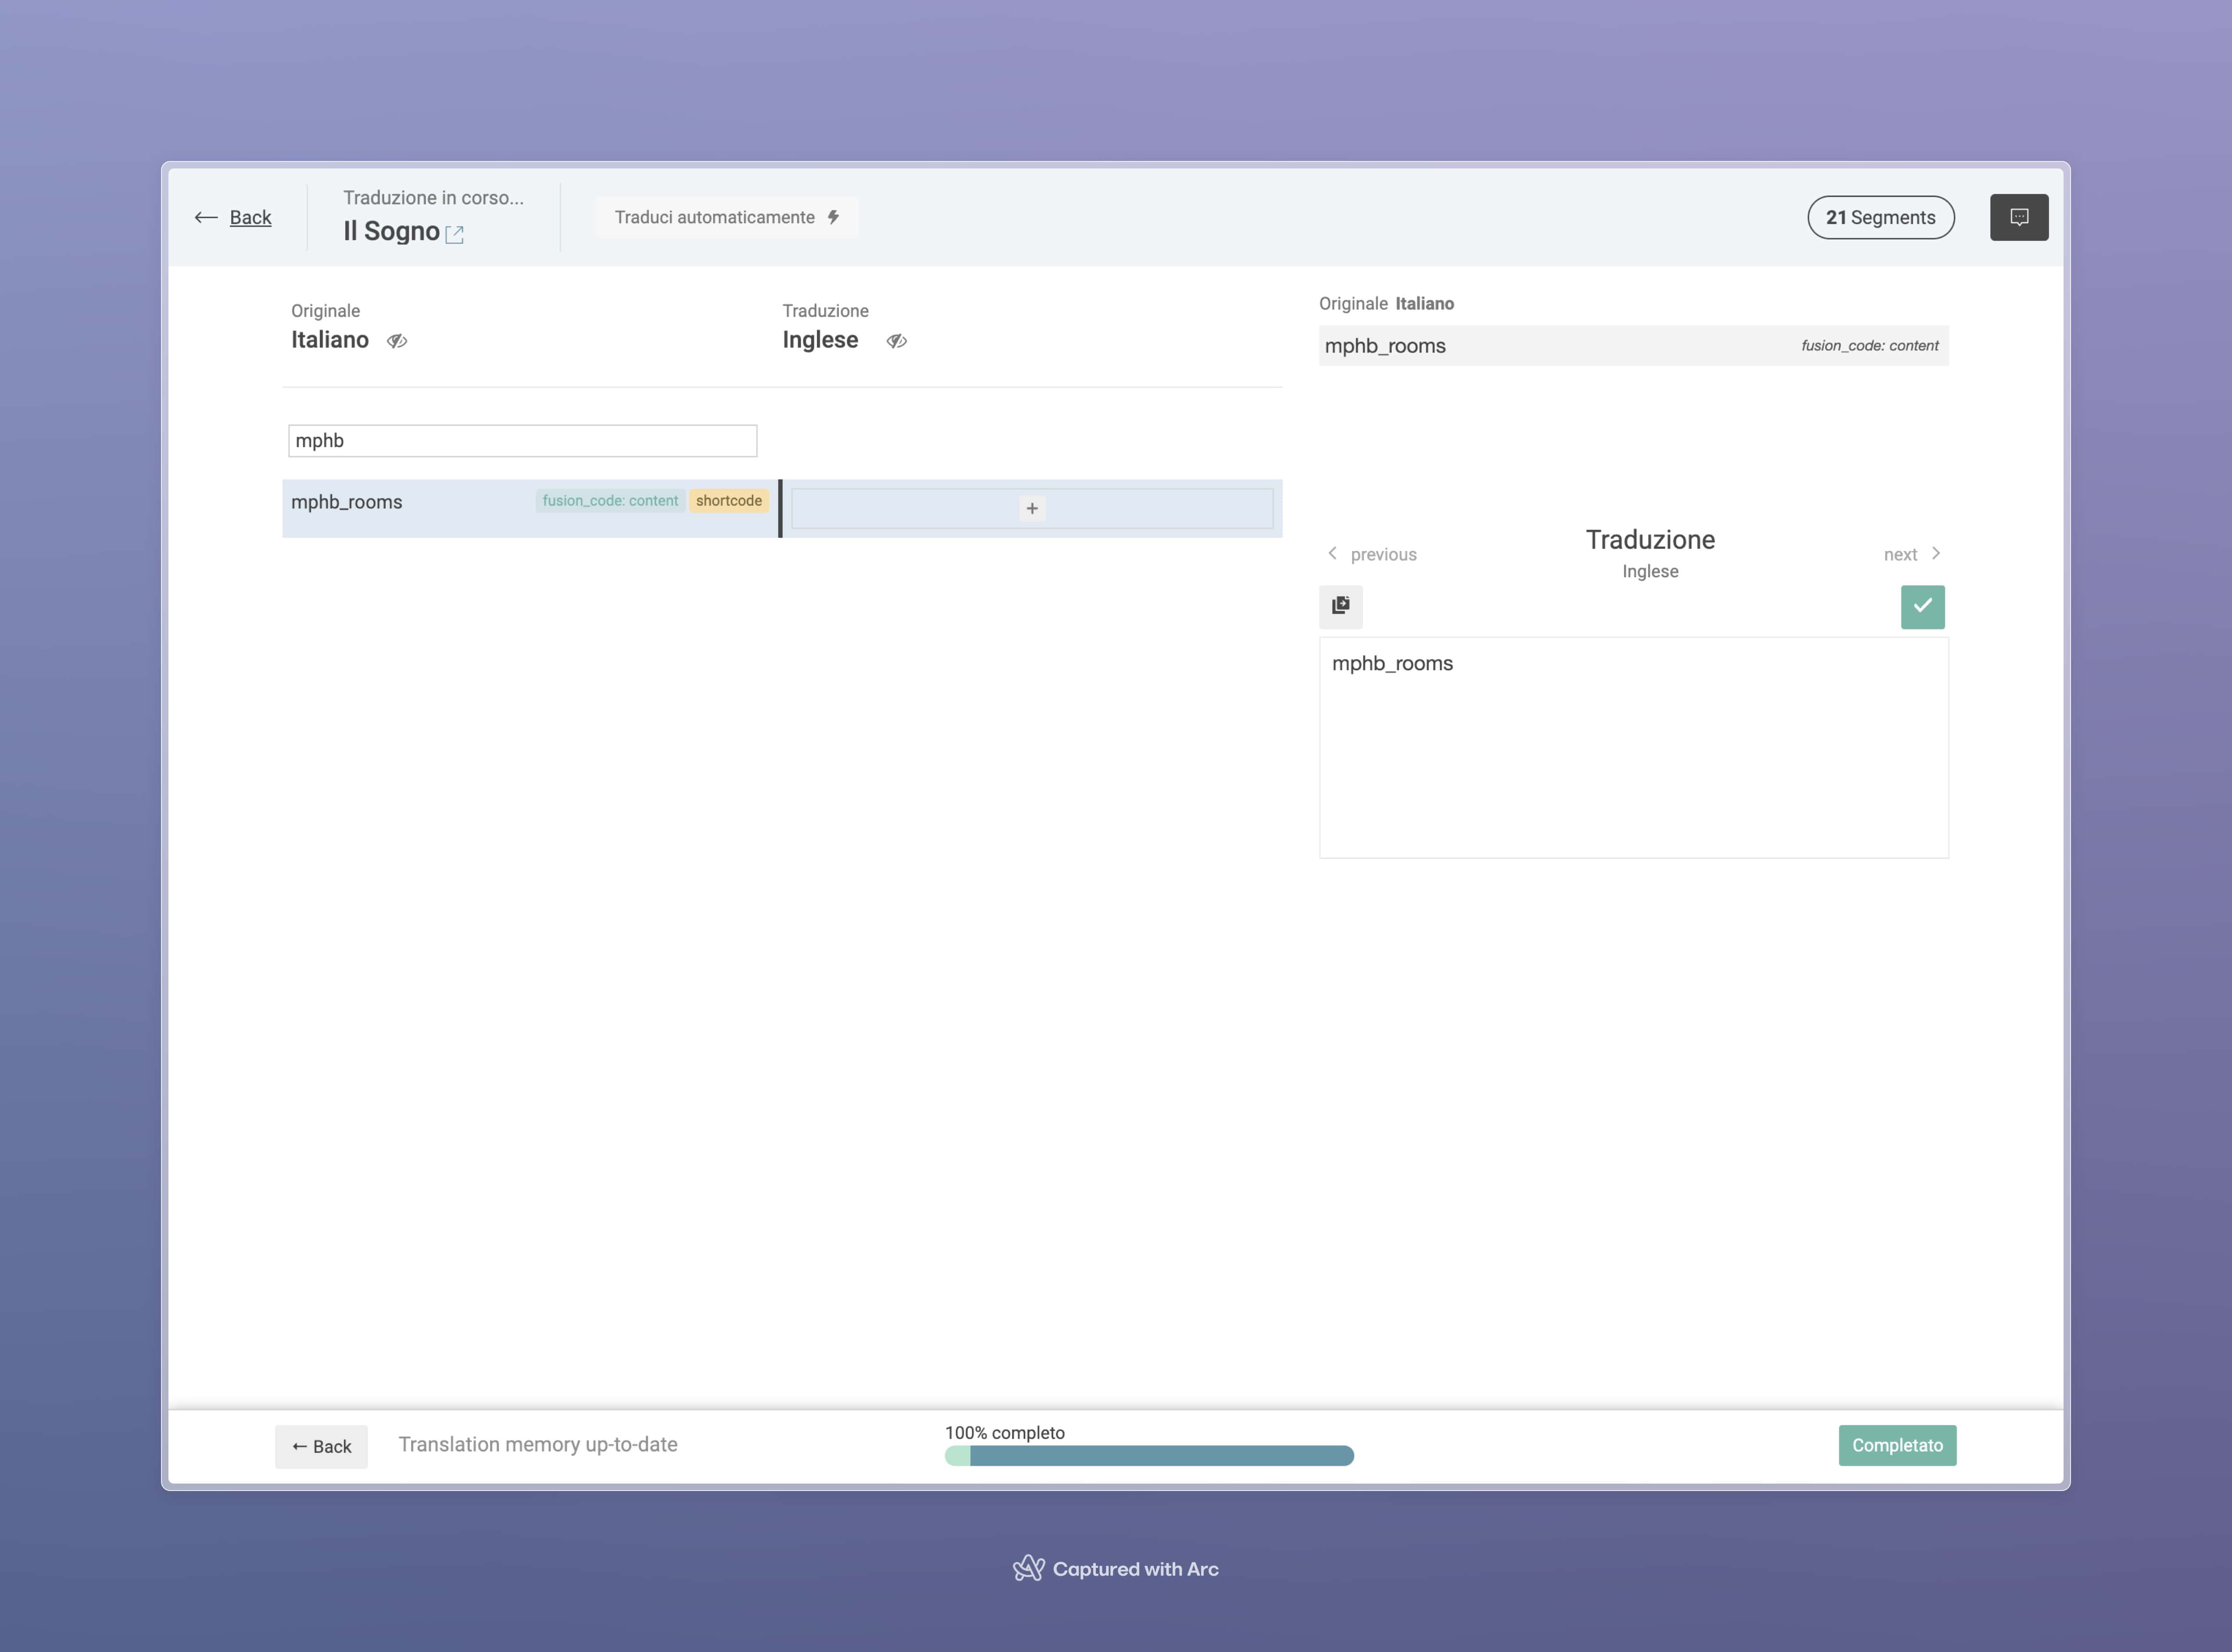2232x1652 pixels.
Task: Click the original mphb_rooms text in right panel
Action: click(1385, 346)
